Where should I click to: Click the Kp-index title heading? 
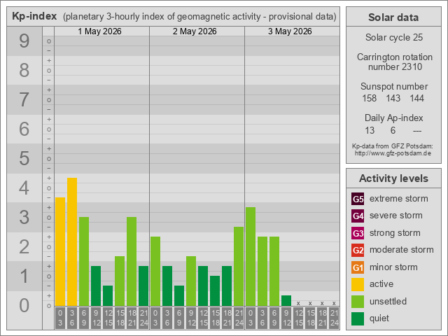click(34, 16)
